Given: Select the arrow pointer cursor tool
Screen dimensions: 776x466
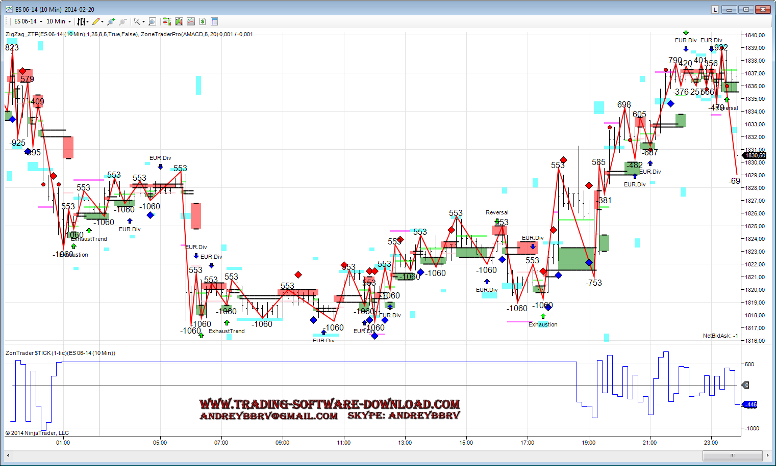Looking at the screenshot, I should [137, 21].
